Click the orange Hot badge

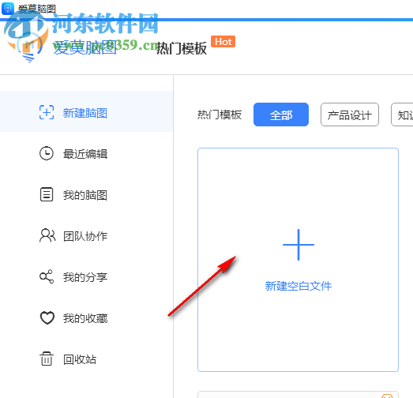(x=223, y=42)
